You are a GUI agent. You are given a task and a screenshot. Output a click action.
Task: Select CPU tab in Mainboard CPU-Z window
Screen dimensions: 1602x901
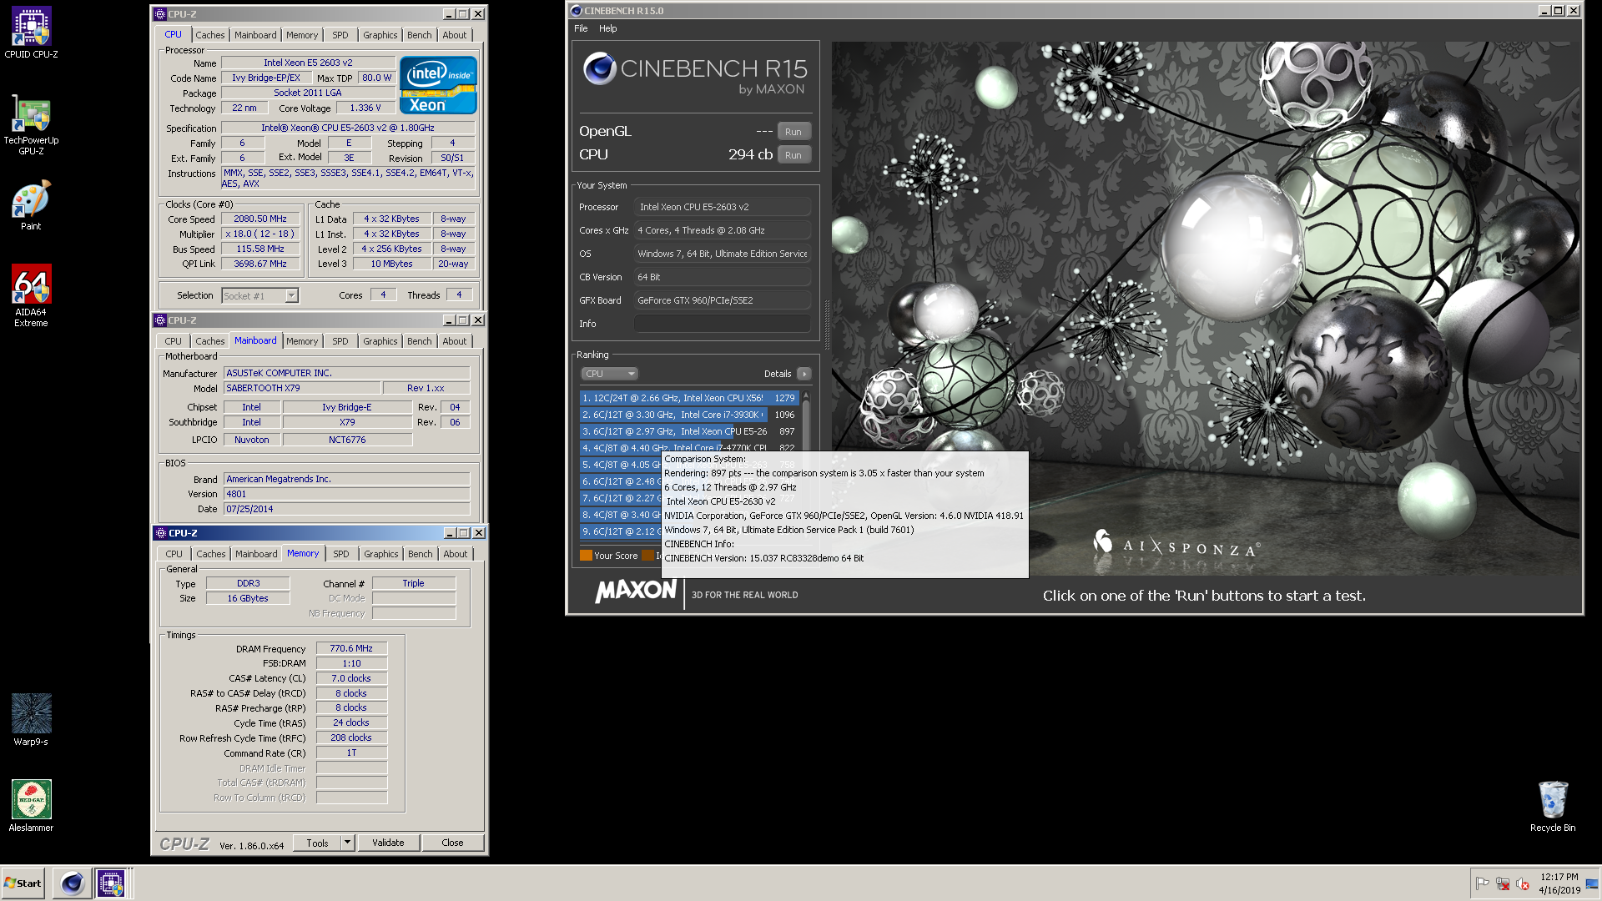[x=173, y=341]
